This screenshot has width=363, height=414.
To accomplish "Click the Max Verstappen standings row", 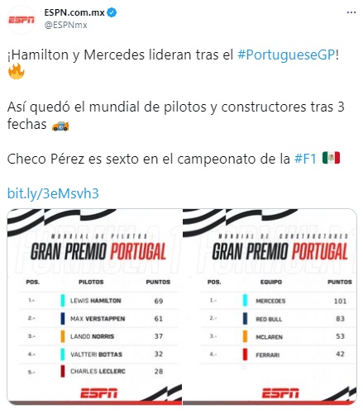I will coord(98,318).
